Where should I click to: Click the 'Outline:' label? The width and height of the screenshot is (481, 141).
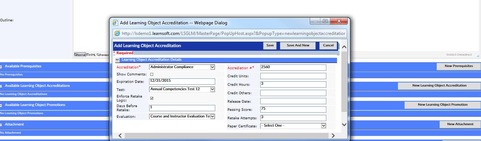pos(7,20)
